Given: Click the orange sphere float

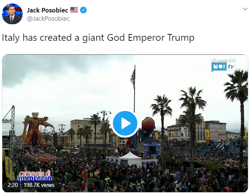Looking at the screenshot, I should pos(148,124).
